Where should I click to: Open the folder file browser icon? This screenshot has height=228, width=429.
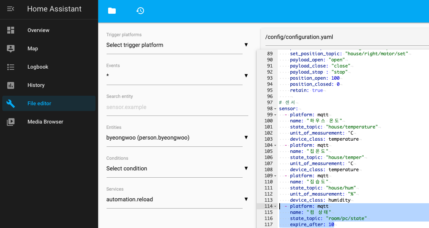(x=112, y=11)
